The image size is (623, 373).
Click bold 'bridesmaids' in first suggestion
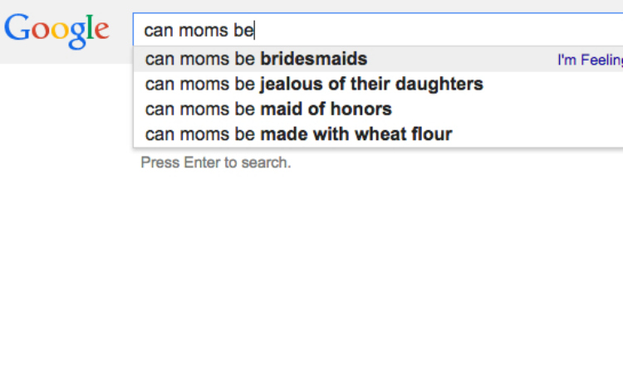[313, 59]
